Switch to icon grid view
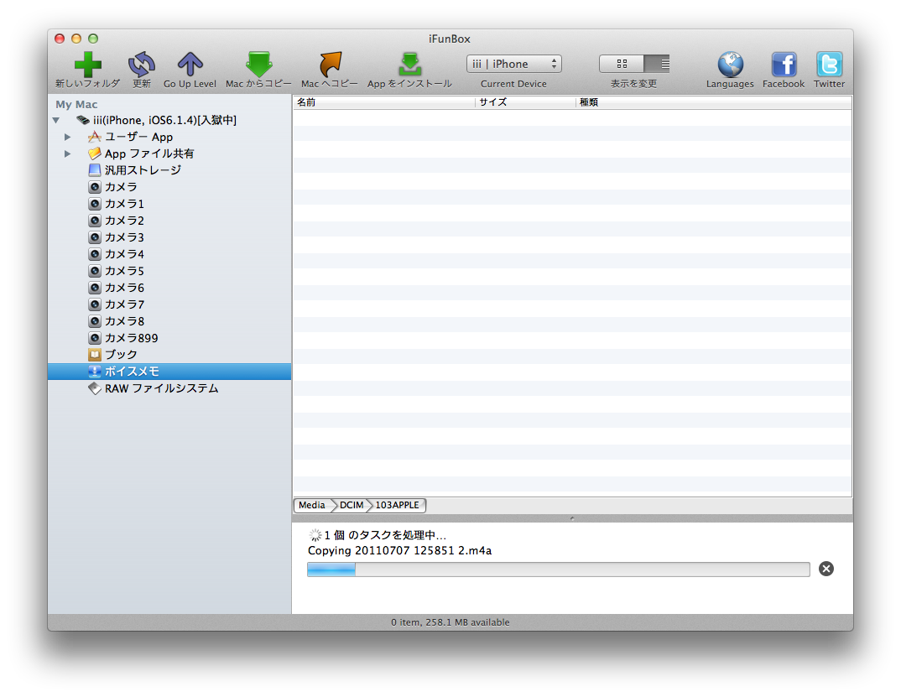The height and width of the screenshot is (697, 901). click(x=622, y=64)
